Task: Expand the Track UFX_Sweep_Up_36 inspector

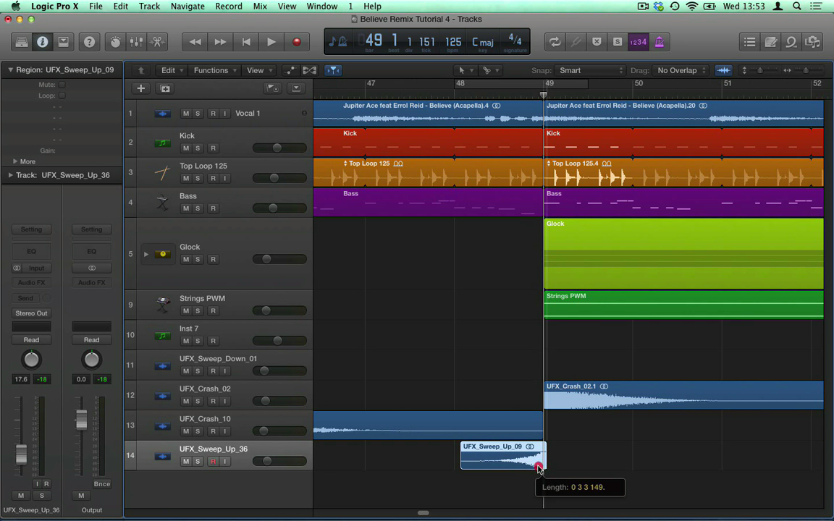Action: (x=10, y=175)
